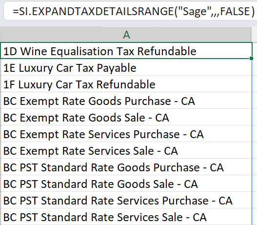Select column A header
The image size is (257, 225).
[x=126, y=35]
